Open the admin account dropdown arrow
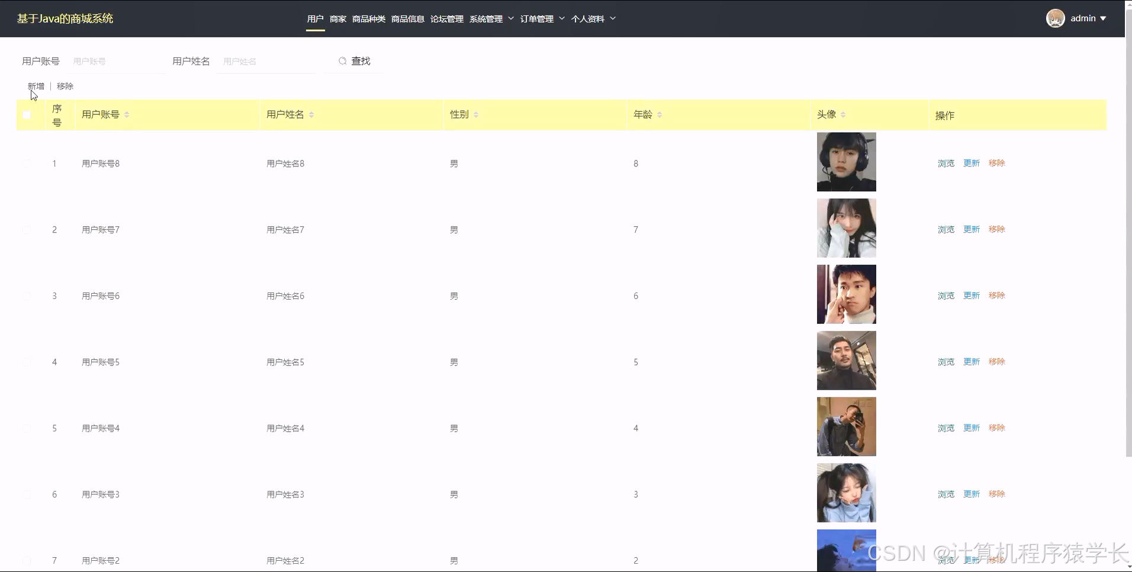 (x=1103, y=18)
